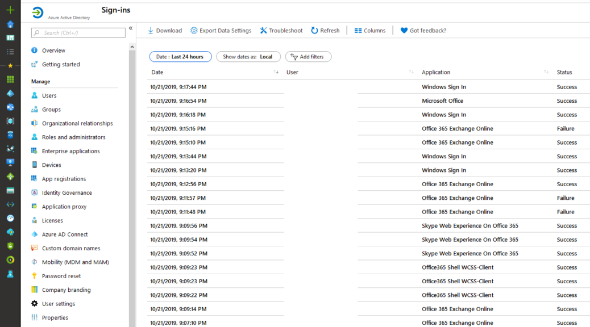Click the Licenses icon in Manage
Screen dimensions: 590x327
[34, 220]
